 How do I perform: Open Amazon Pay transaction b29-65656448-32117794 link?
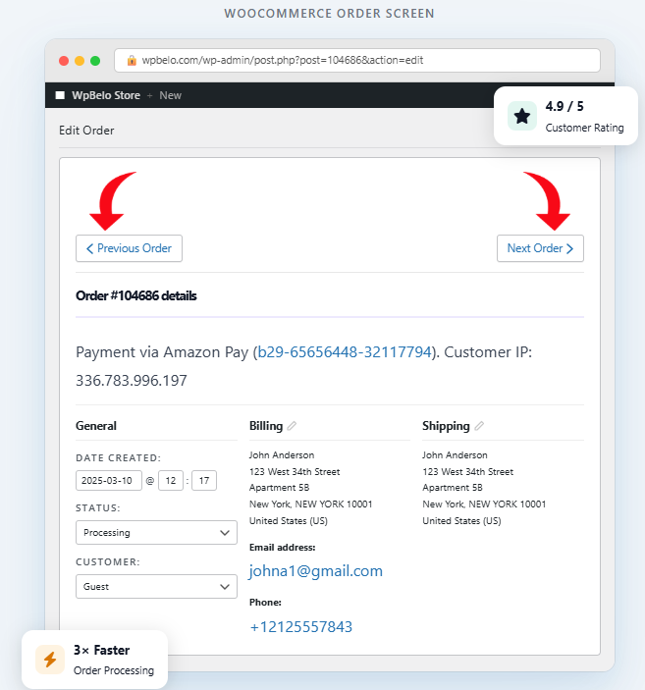tap(344, 351)
